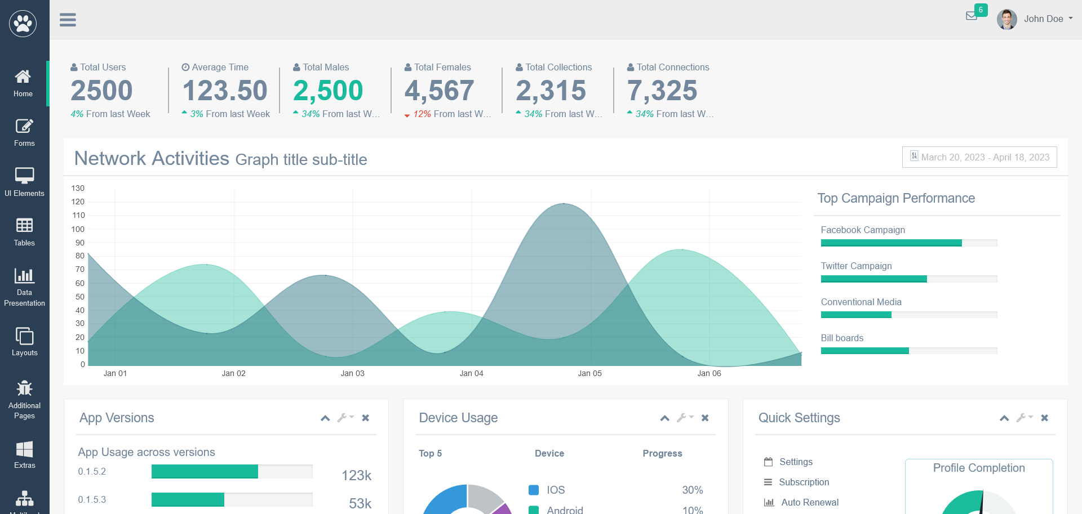The height and width of the screenshot is (514, 1082).
Task: Click the Total Collections value 2,315
Action: (x=551, y=91)
